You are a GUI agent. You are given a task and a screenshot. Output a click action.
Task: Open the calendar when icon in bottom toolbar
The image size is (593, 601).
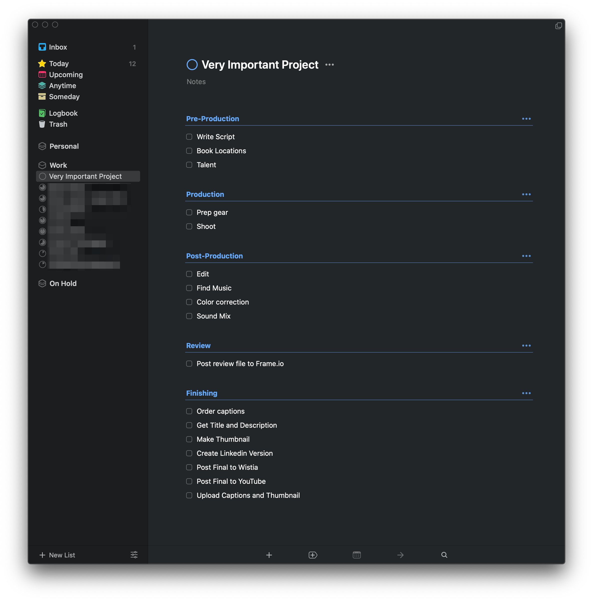click(x=357, y=555)
